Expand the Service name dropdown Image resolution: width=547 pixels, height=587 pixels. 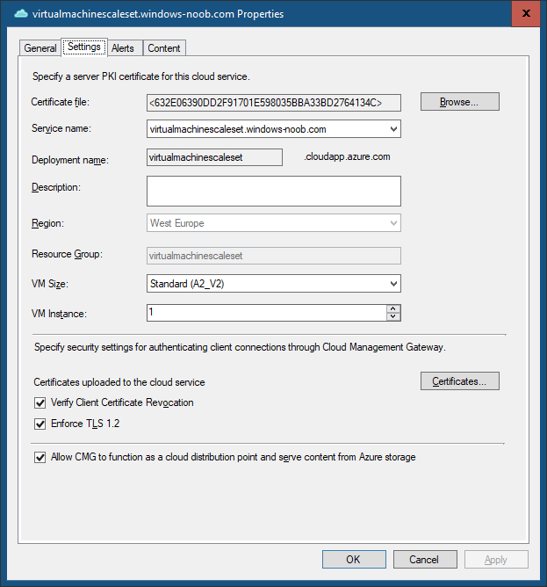(393, 129)
